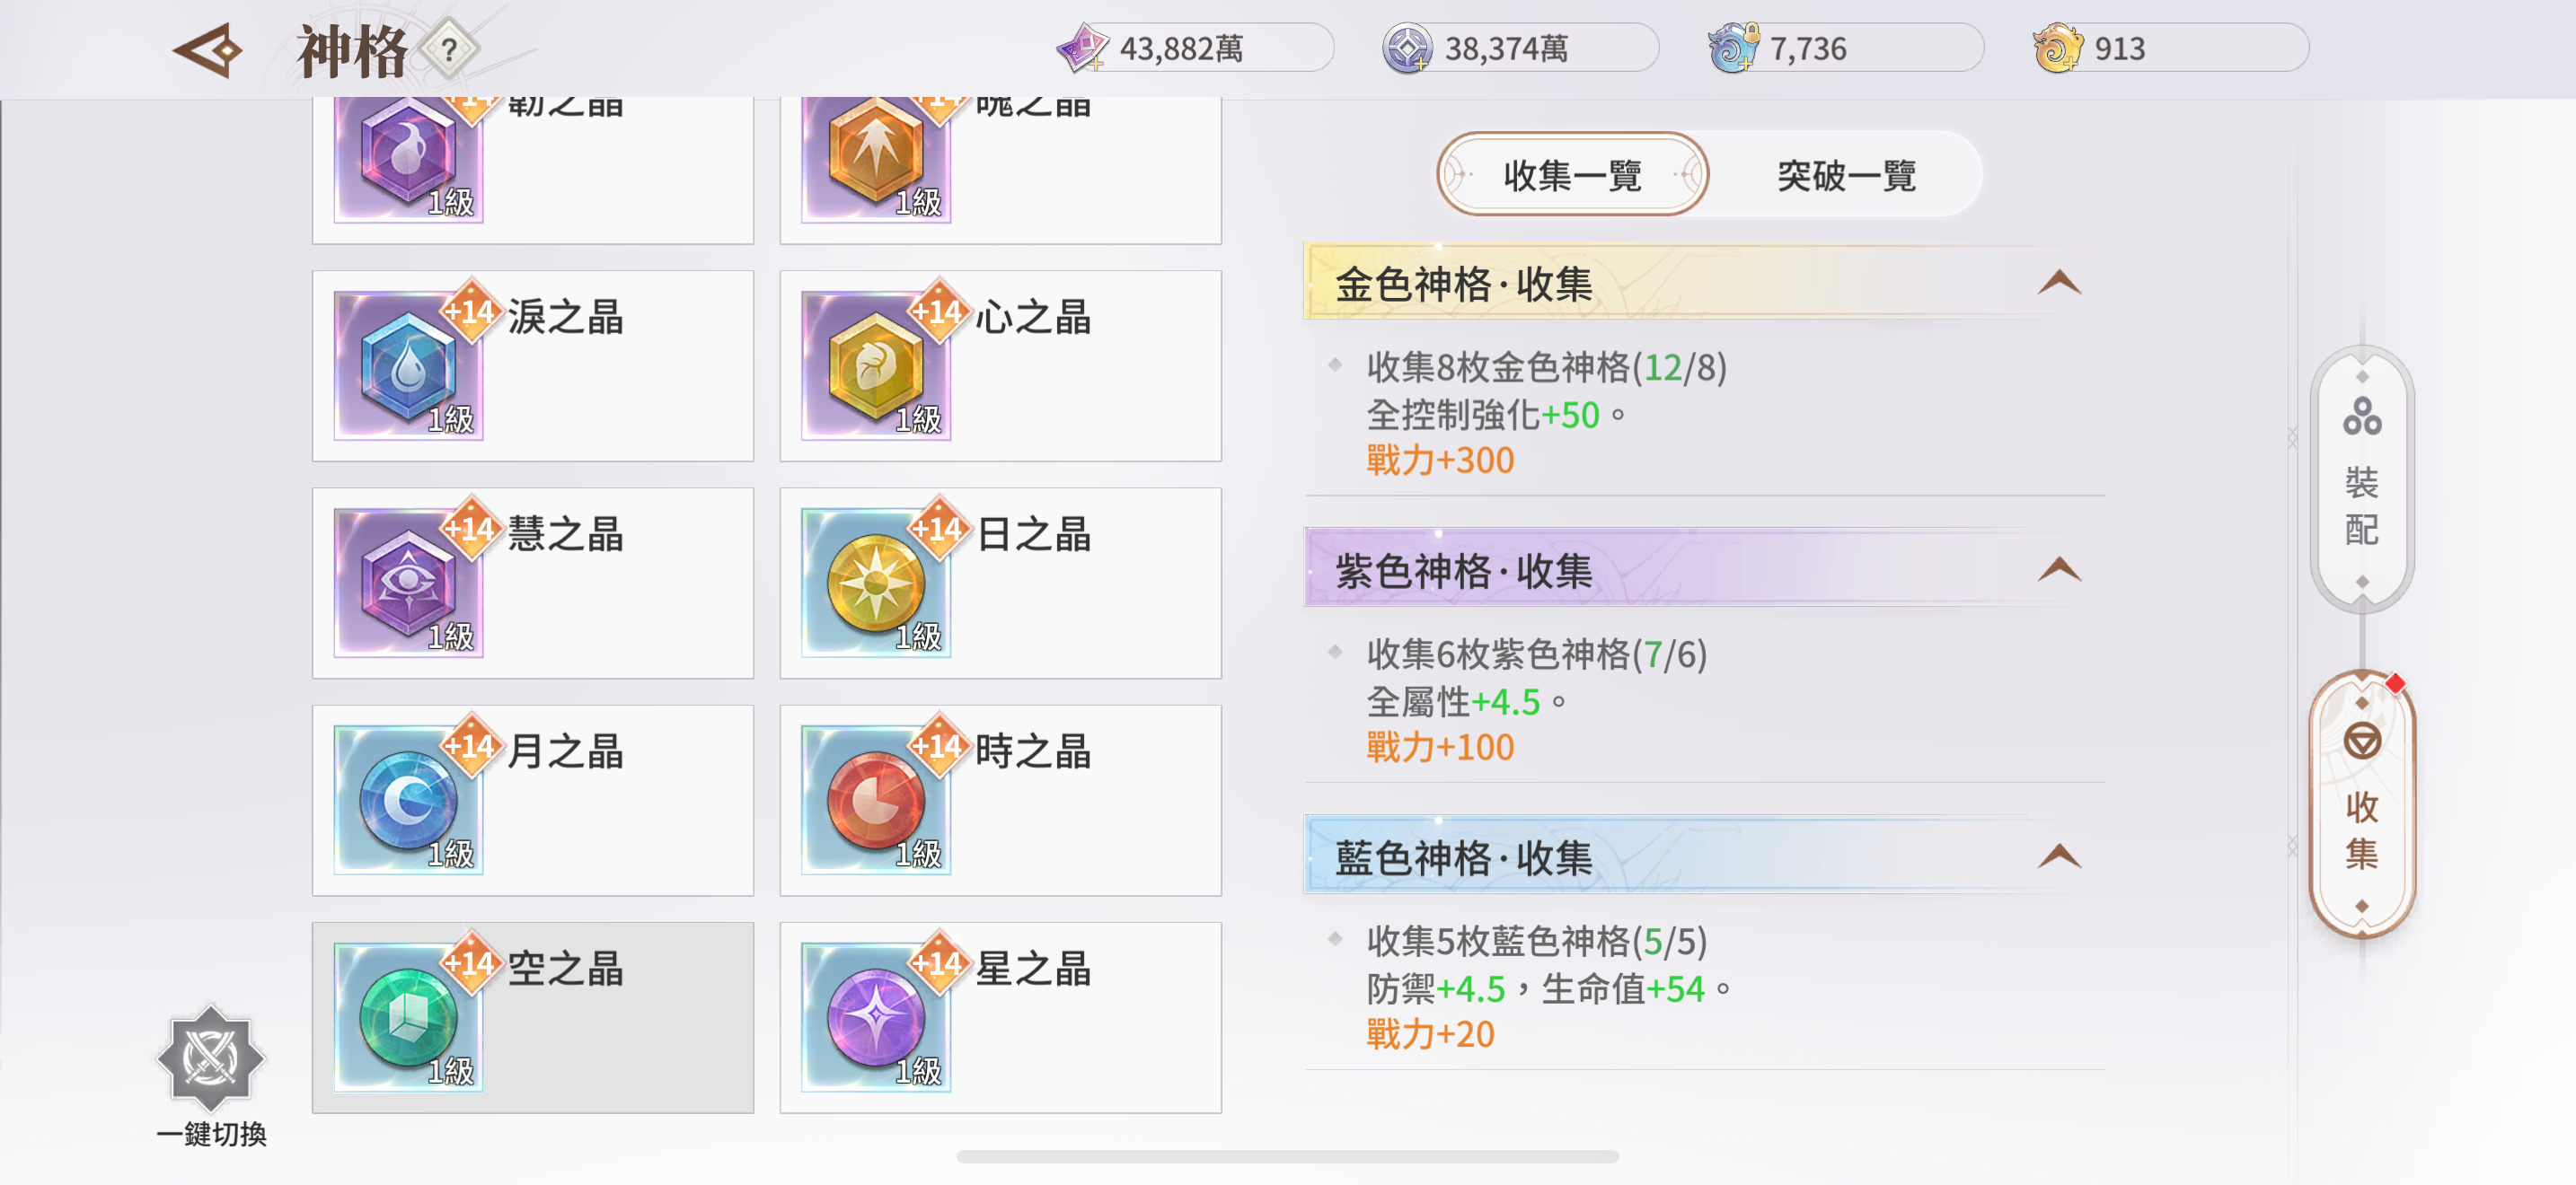
Task: Select the 心之晶 card
Action: point(1000,365)
